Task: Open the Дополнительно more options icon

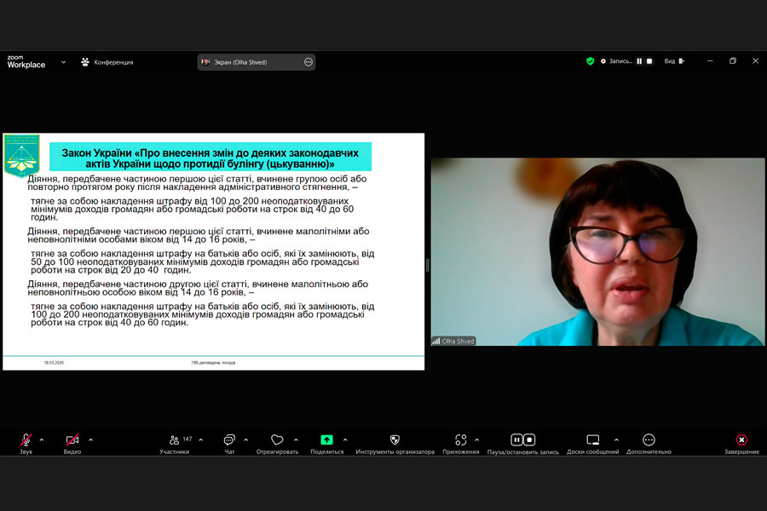Action: click(649, 440)
